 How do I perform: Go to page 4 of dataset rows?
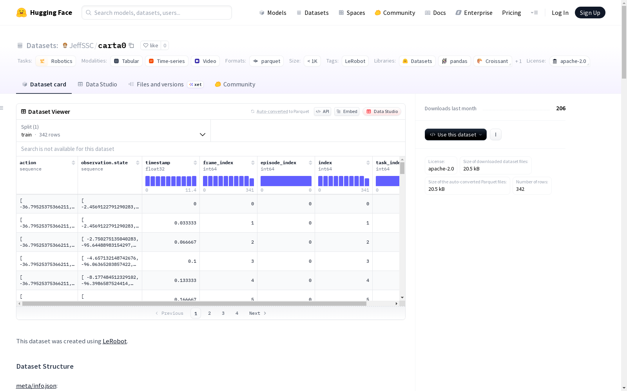tap(237, 313)
